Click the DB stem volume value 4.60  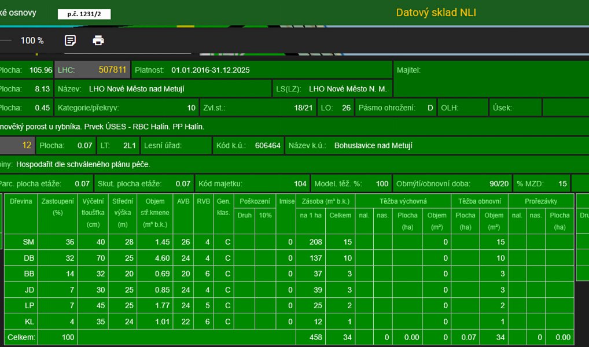(162, 259)
